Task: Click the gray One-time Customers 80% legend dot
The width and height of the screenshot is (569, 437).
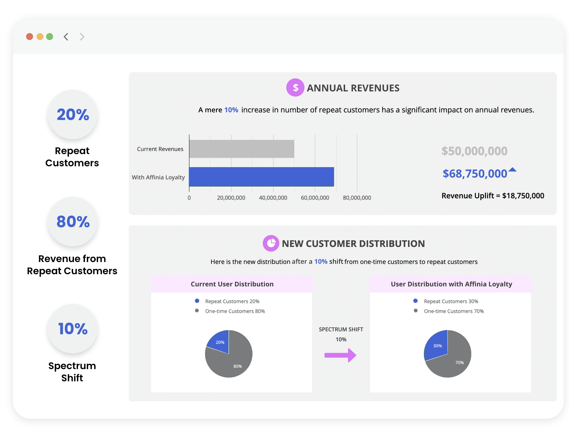Action: click(x=197, y=310)
